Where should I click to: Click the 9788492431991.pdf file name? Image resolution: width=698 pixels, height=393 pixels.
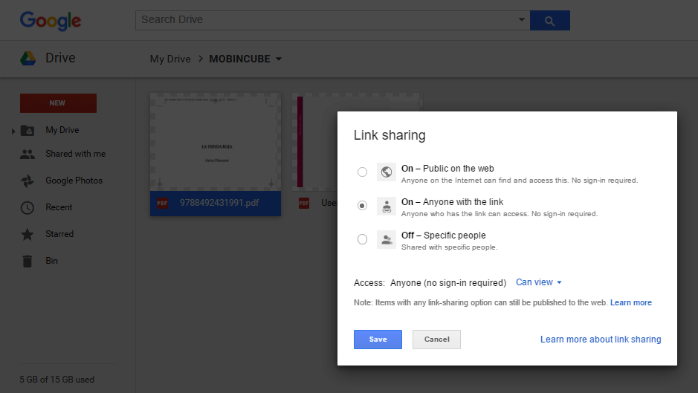tap(219, 203)
